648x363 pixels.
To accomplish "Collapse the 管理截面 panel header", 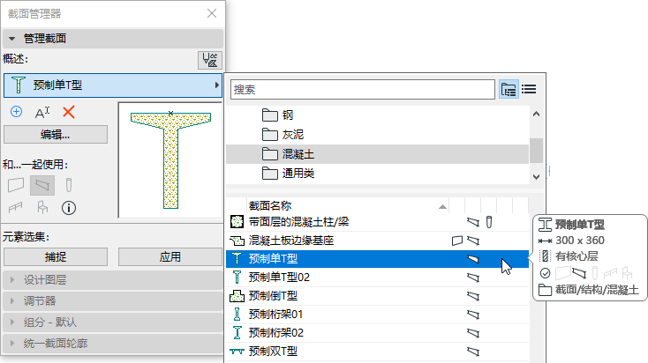I will pos(113,39).
